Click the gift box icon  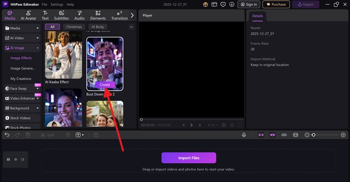tap(206, 5)
